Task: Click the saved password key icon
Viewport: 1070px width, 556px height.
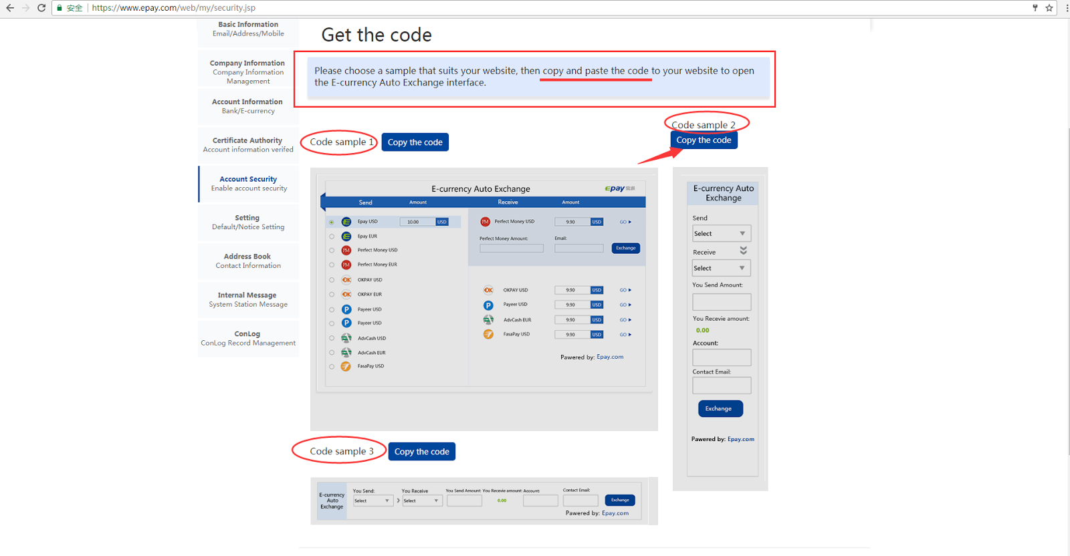Action: click(1035, 8)
